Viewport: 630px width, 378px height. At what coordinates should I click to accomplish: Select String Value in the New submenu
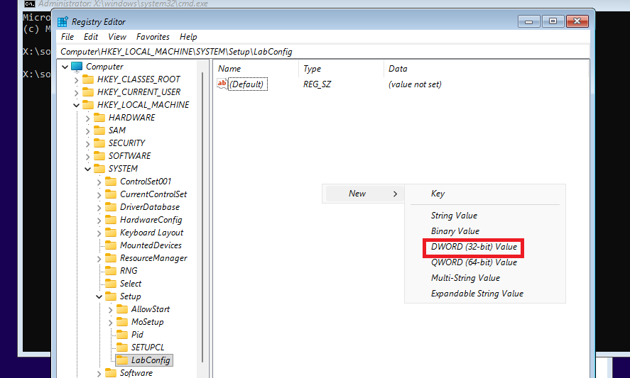[x=454, y=216]
